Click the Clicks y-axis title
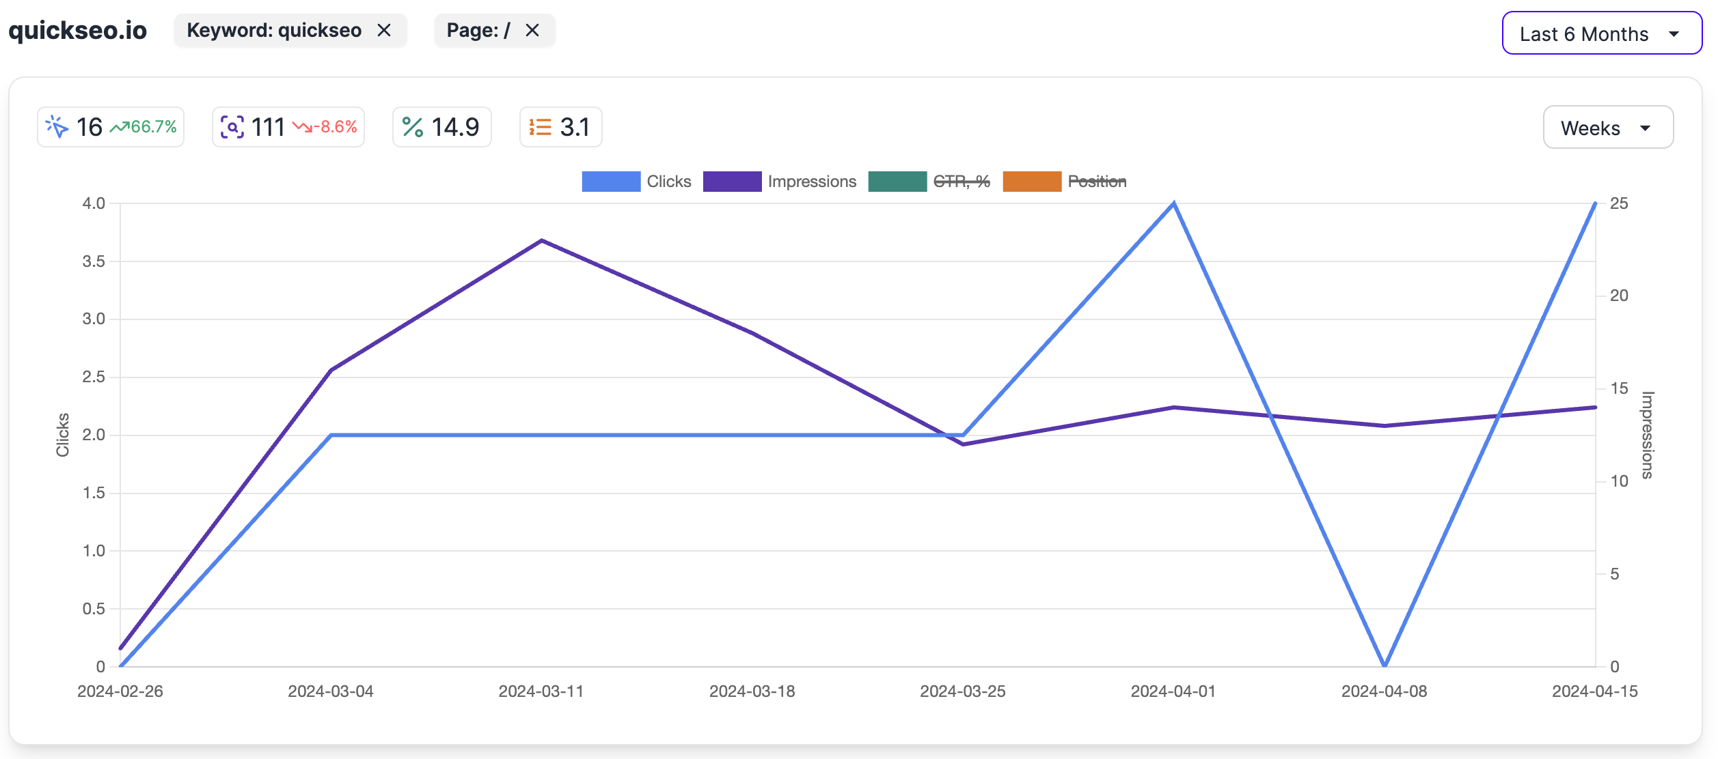Screen dimensions: 1718x759 [x=63, y=435]
